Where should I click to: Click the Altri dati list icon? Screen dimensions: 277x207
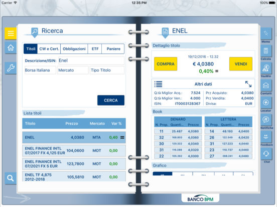point(158,84)
